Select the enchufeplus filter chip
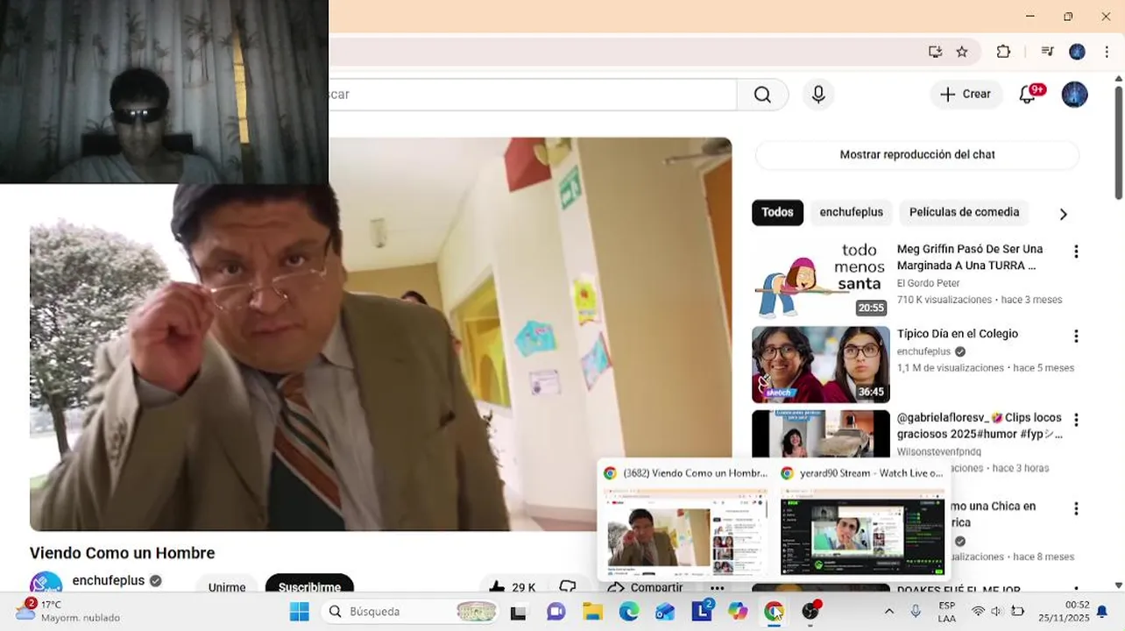The width and height of the screenshot is (1125, 631). 851,212
